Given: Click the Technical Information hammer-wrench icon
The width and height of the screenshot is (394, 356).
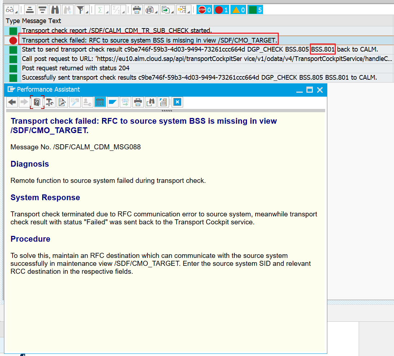Looking at the screenshot, I should [49, 102].
